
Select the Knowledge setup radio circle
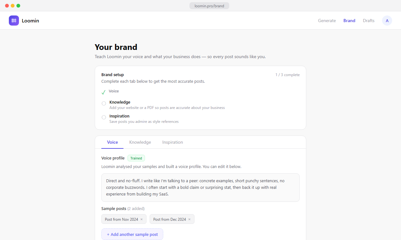tap(104, 104)
